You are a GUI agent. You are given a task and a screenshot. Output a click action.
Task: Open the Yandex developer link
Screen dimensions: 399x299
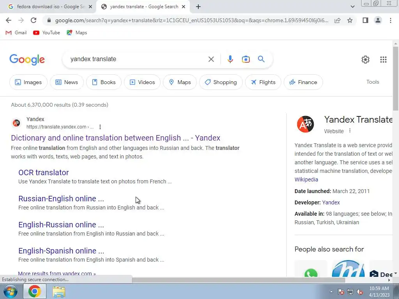(331, 202)
